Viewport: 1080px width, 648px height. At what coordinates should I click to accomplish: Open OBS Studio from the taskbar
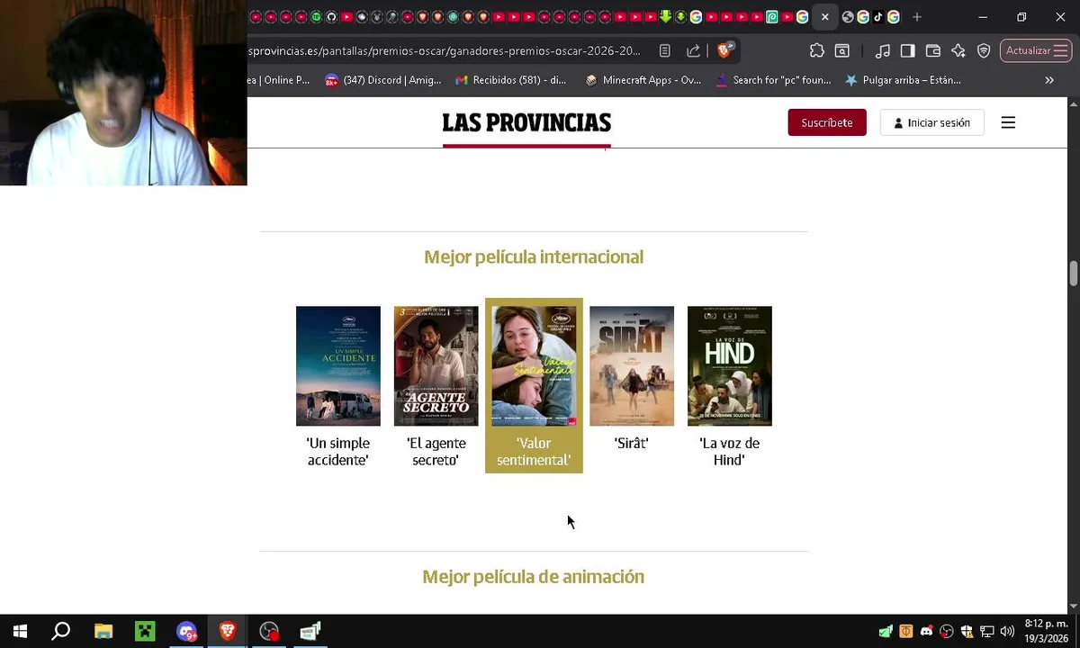(x=269, y=631)
